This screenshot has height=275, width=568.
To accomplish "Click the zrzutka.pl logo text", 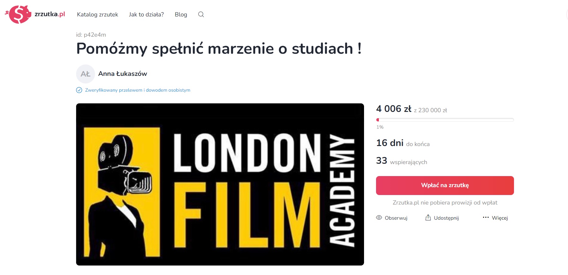I will point(50,14).
